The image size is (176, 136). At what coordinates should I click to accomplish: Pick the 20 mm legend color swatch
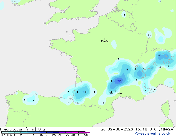tap(50, 132)
